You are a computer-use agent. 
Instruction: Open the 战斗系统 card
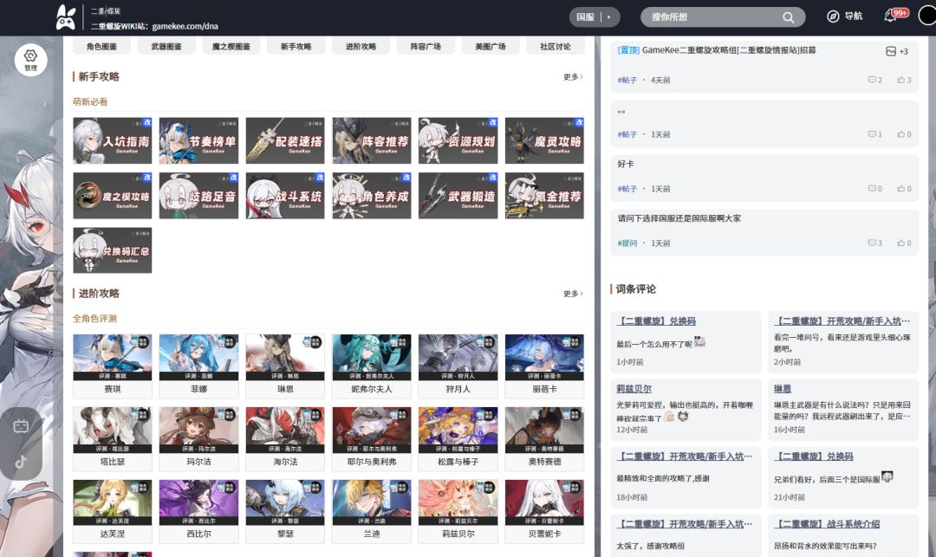point(285,196)
